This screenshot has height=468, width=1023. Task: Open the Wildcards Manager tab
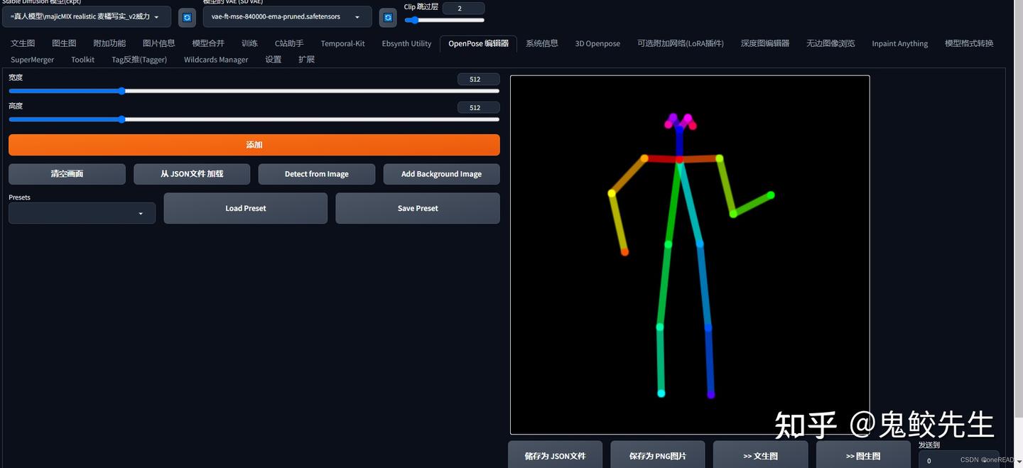(x=216, y=60)
